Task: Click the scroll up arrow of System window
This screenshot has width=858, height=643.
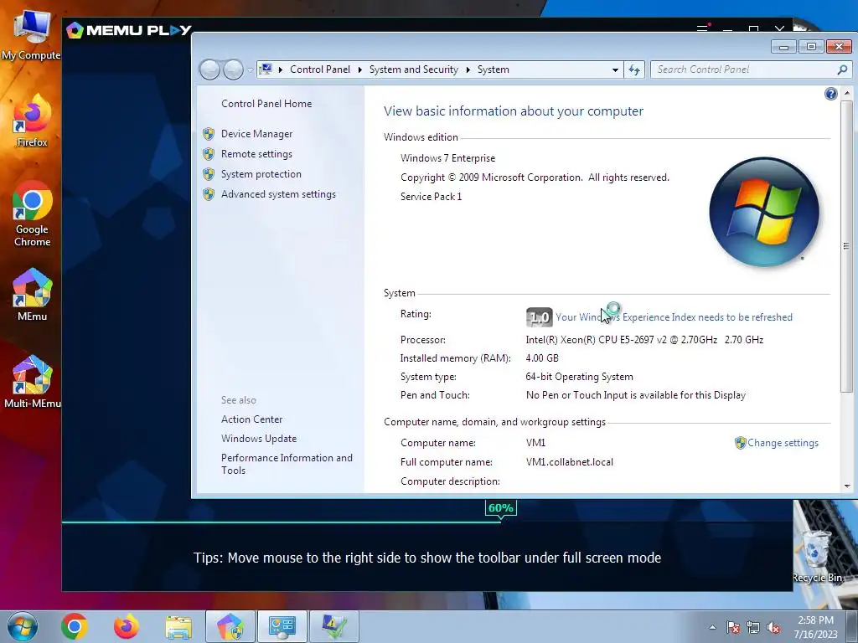Action: coord(847,94)
